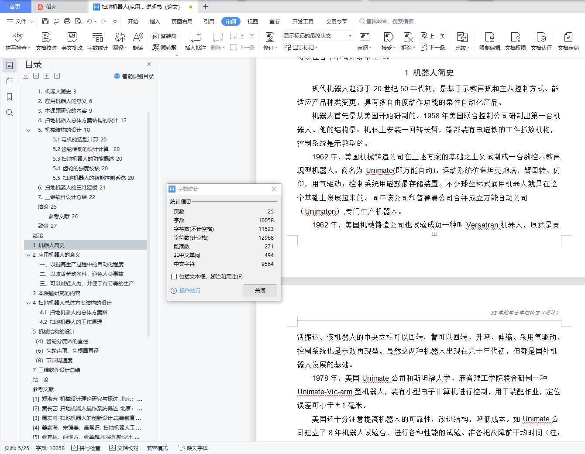The width and height of the screenshot is (585, 454).
Task: Close the 目录 navigation panel
Action: (149, 64)
